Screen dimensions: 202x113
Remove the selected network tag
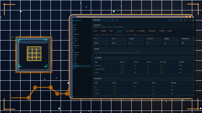[100, 20]
